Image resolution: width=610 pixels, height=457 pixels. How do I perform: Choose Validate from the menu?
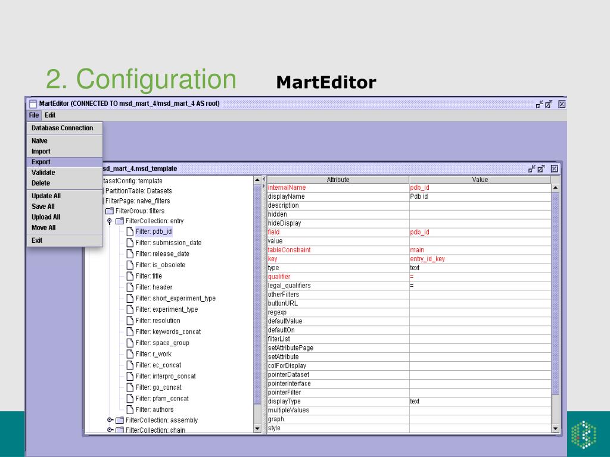(x=64, y=172)
